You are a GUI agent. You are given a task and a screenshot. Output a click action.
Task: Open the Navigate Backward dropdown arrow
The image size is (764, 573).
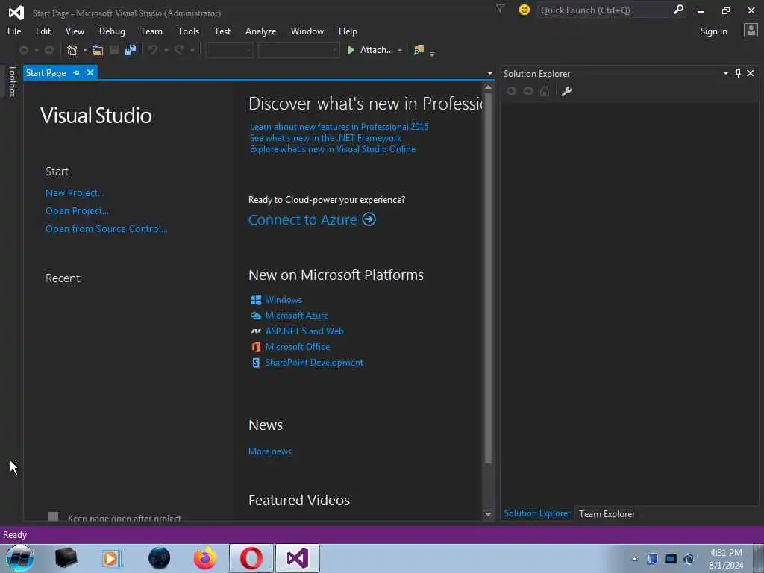(36, 50)
